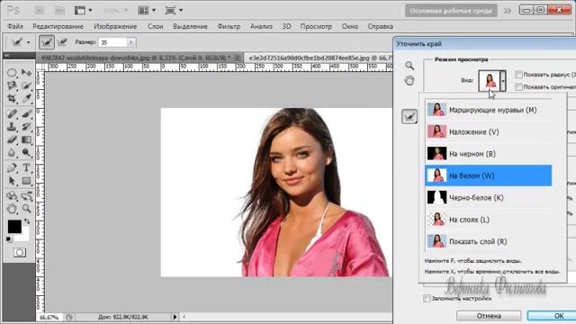Open the Фильтр menu
The height and width of the screenshot is (324, 576).
pyautogui.click(x=229, y=26)
